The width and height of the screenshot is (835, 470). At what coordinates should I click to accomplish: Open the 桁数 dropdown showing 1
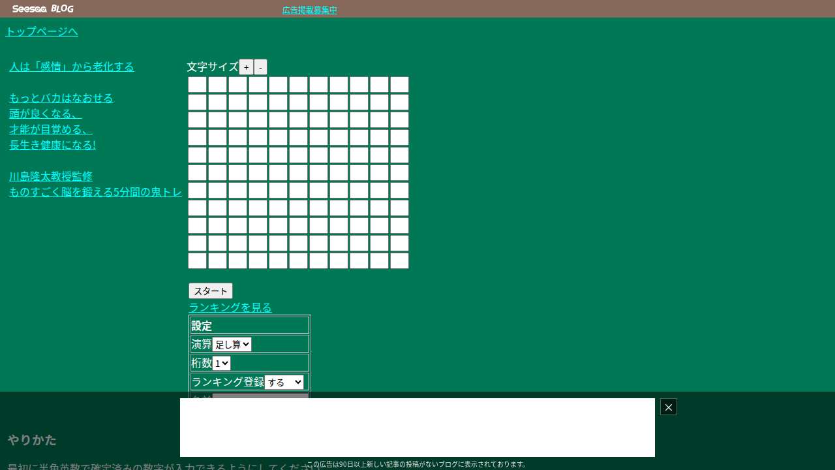[221, 363]
